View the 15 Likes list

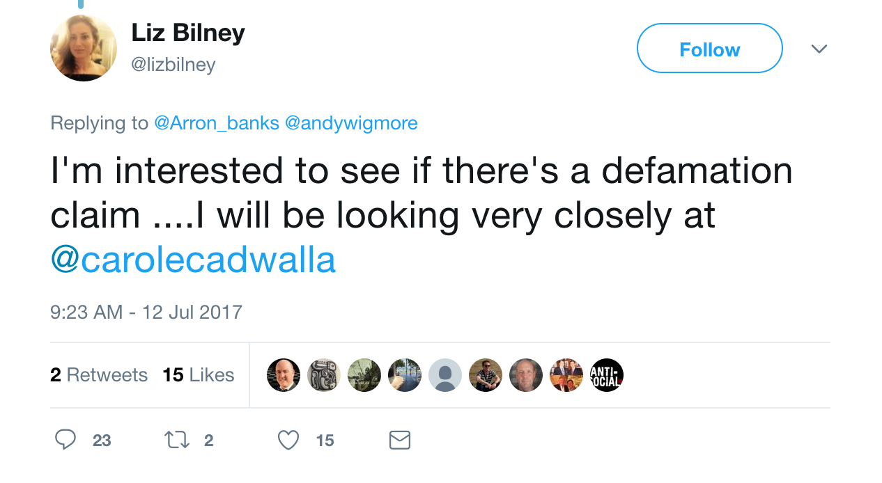point(199,375)
